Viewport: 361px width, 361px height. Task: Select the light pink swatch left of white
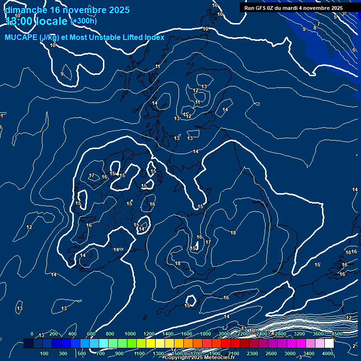click(x=320, y=343)
